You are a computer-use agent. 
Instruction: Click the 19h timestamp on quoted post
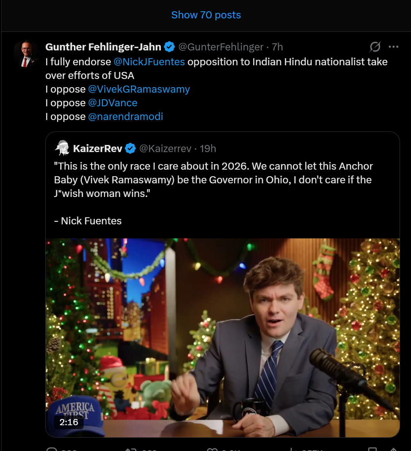[208, 149]
